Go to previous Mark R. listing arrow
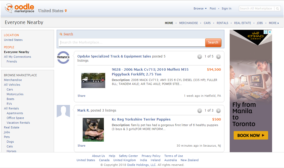 [199, 111]
